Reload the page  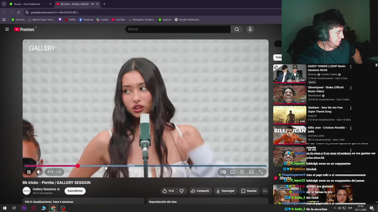point(18,12)
